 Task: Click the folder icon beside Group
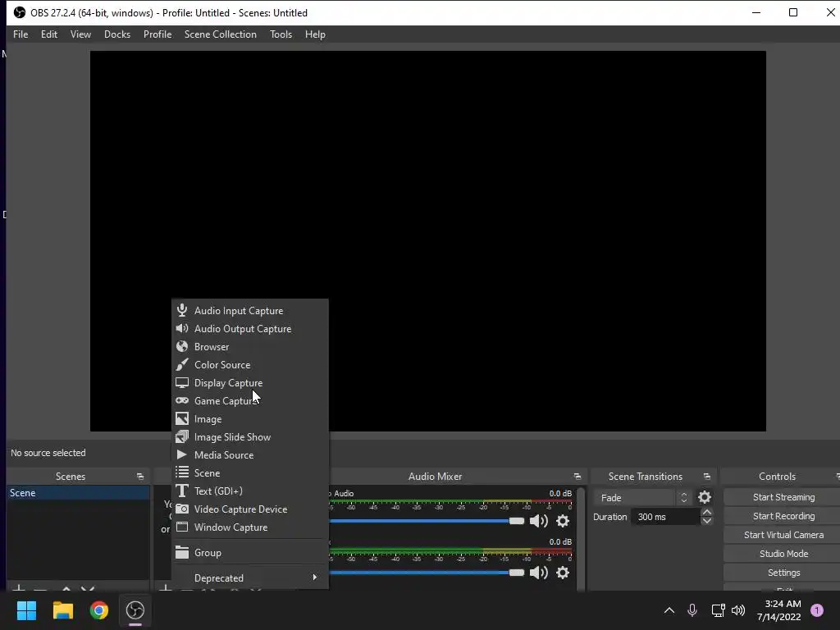point(182,552)
